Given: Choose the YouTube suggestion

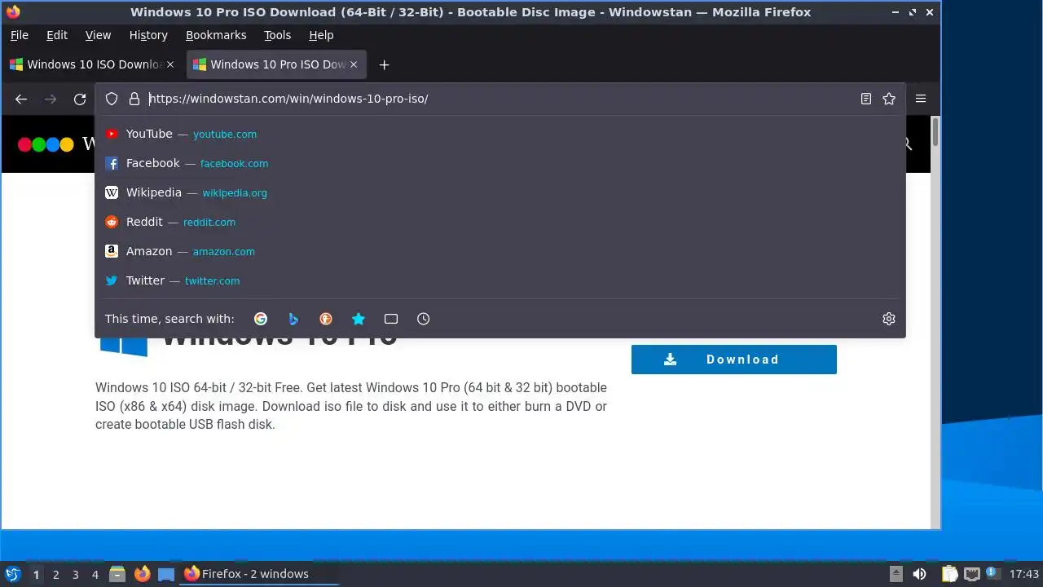Looking at the screenshot, I should [500, 134].
